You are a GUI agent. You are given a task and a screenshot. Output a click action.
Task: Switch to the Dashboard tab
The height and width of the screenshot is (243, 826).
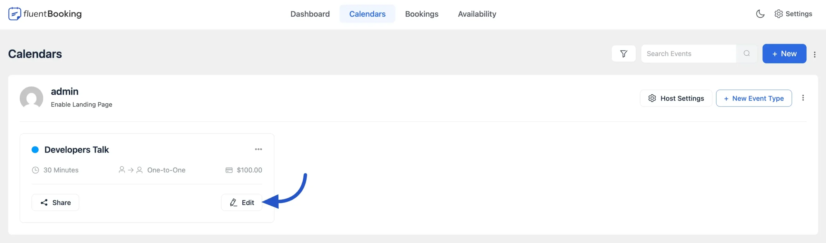pos(310,14)
